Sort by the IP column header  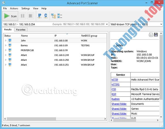coord(67,36)
